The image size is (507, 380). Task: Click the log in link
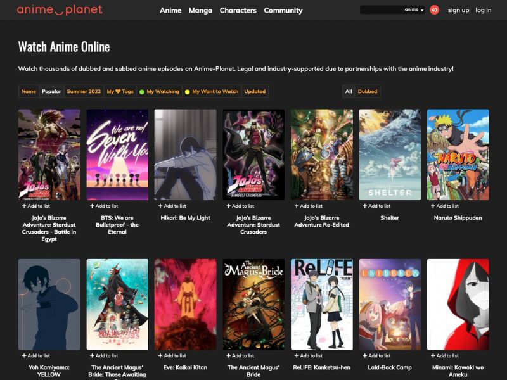click(483, 10)
